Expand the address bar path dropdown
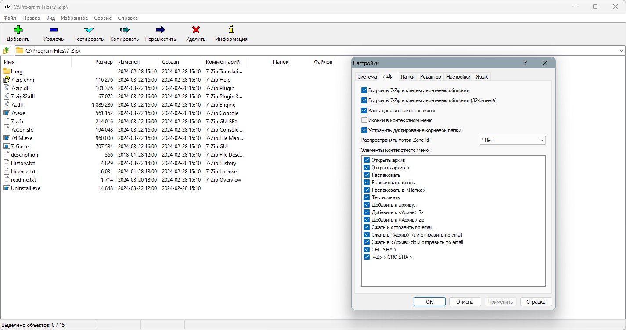 tap(621, 51)
